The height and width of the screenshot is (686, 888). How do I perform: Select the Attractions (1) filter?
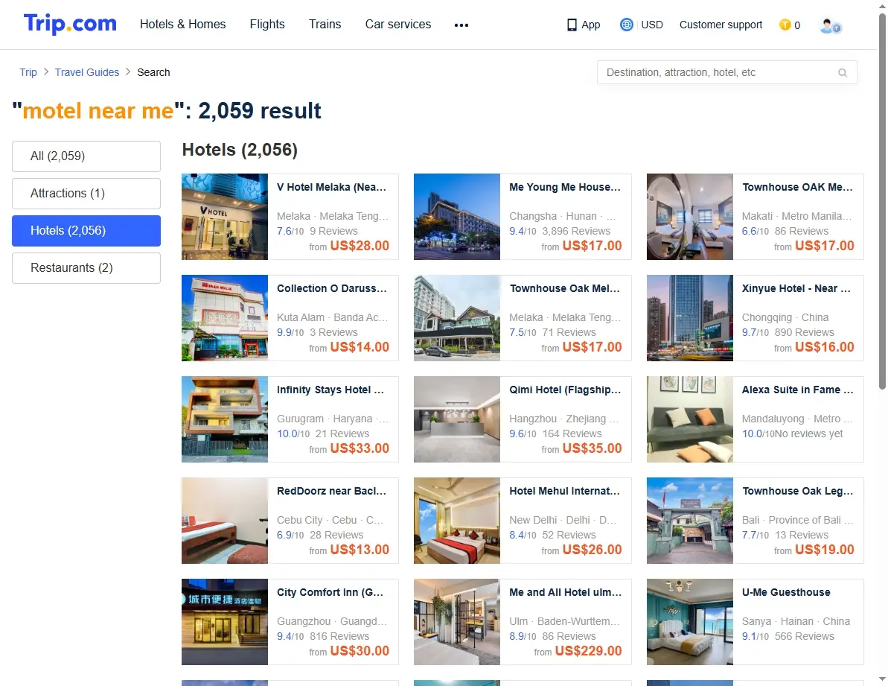(86, 194)
